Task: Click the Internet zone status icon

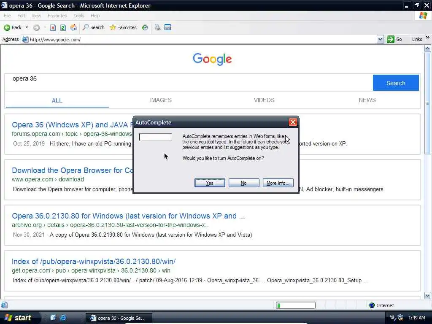Action: (x=372, y=305)
